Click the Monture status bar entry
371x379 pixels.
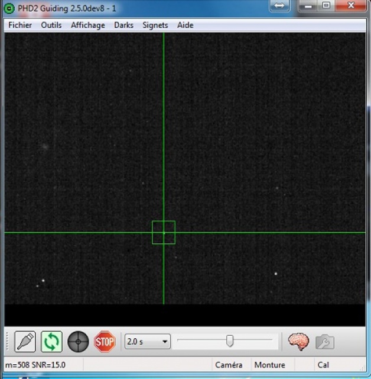269,365
